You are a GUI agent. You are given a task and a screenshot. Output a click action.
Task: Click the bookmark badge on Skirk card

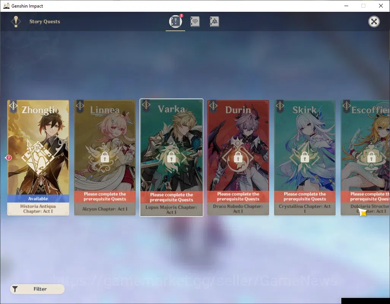(280, 106)
